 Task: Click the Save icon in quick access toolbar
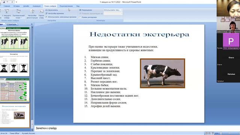click(4, 2)
